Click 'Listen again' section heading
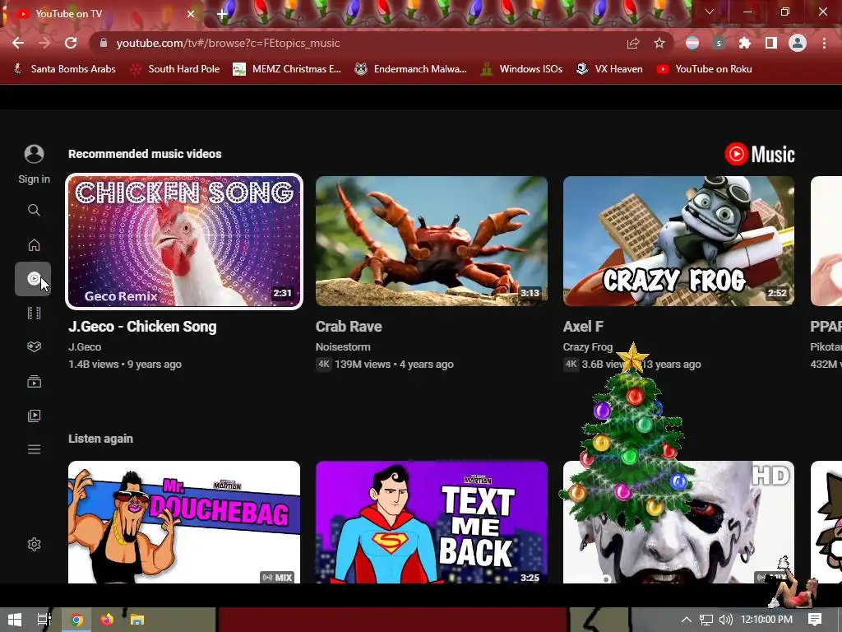This screenshot has width=842, height=632. 100,439
